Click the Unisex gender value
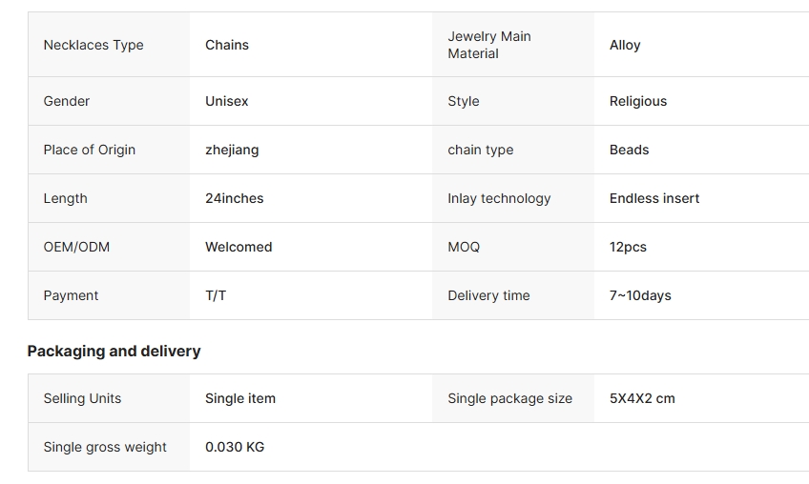Screen dimensions: 809x484 pos(227,101)
